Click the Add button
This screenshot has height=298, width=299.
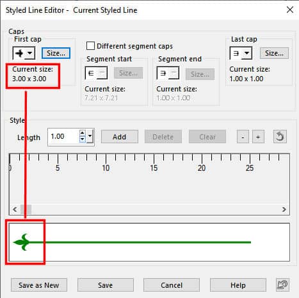click(x=120, y=137)
